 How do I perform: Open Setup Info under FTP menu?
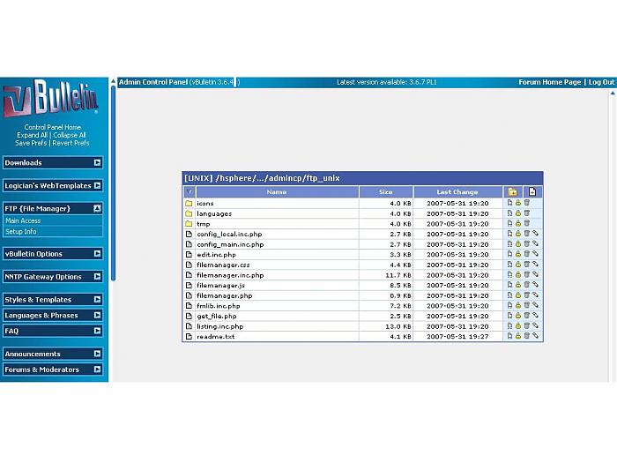pyautogui.click(x=21, y=231)
